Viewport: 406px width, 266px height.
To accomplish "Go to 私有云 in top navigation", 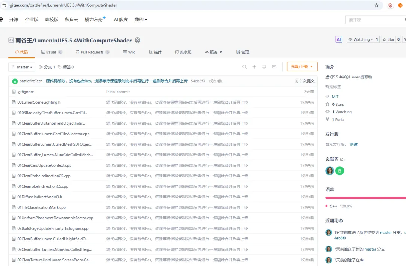I will point(71,20).
